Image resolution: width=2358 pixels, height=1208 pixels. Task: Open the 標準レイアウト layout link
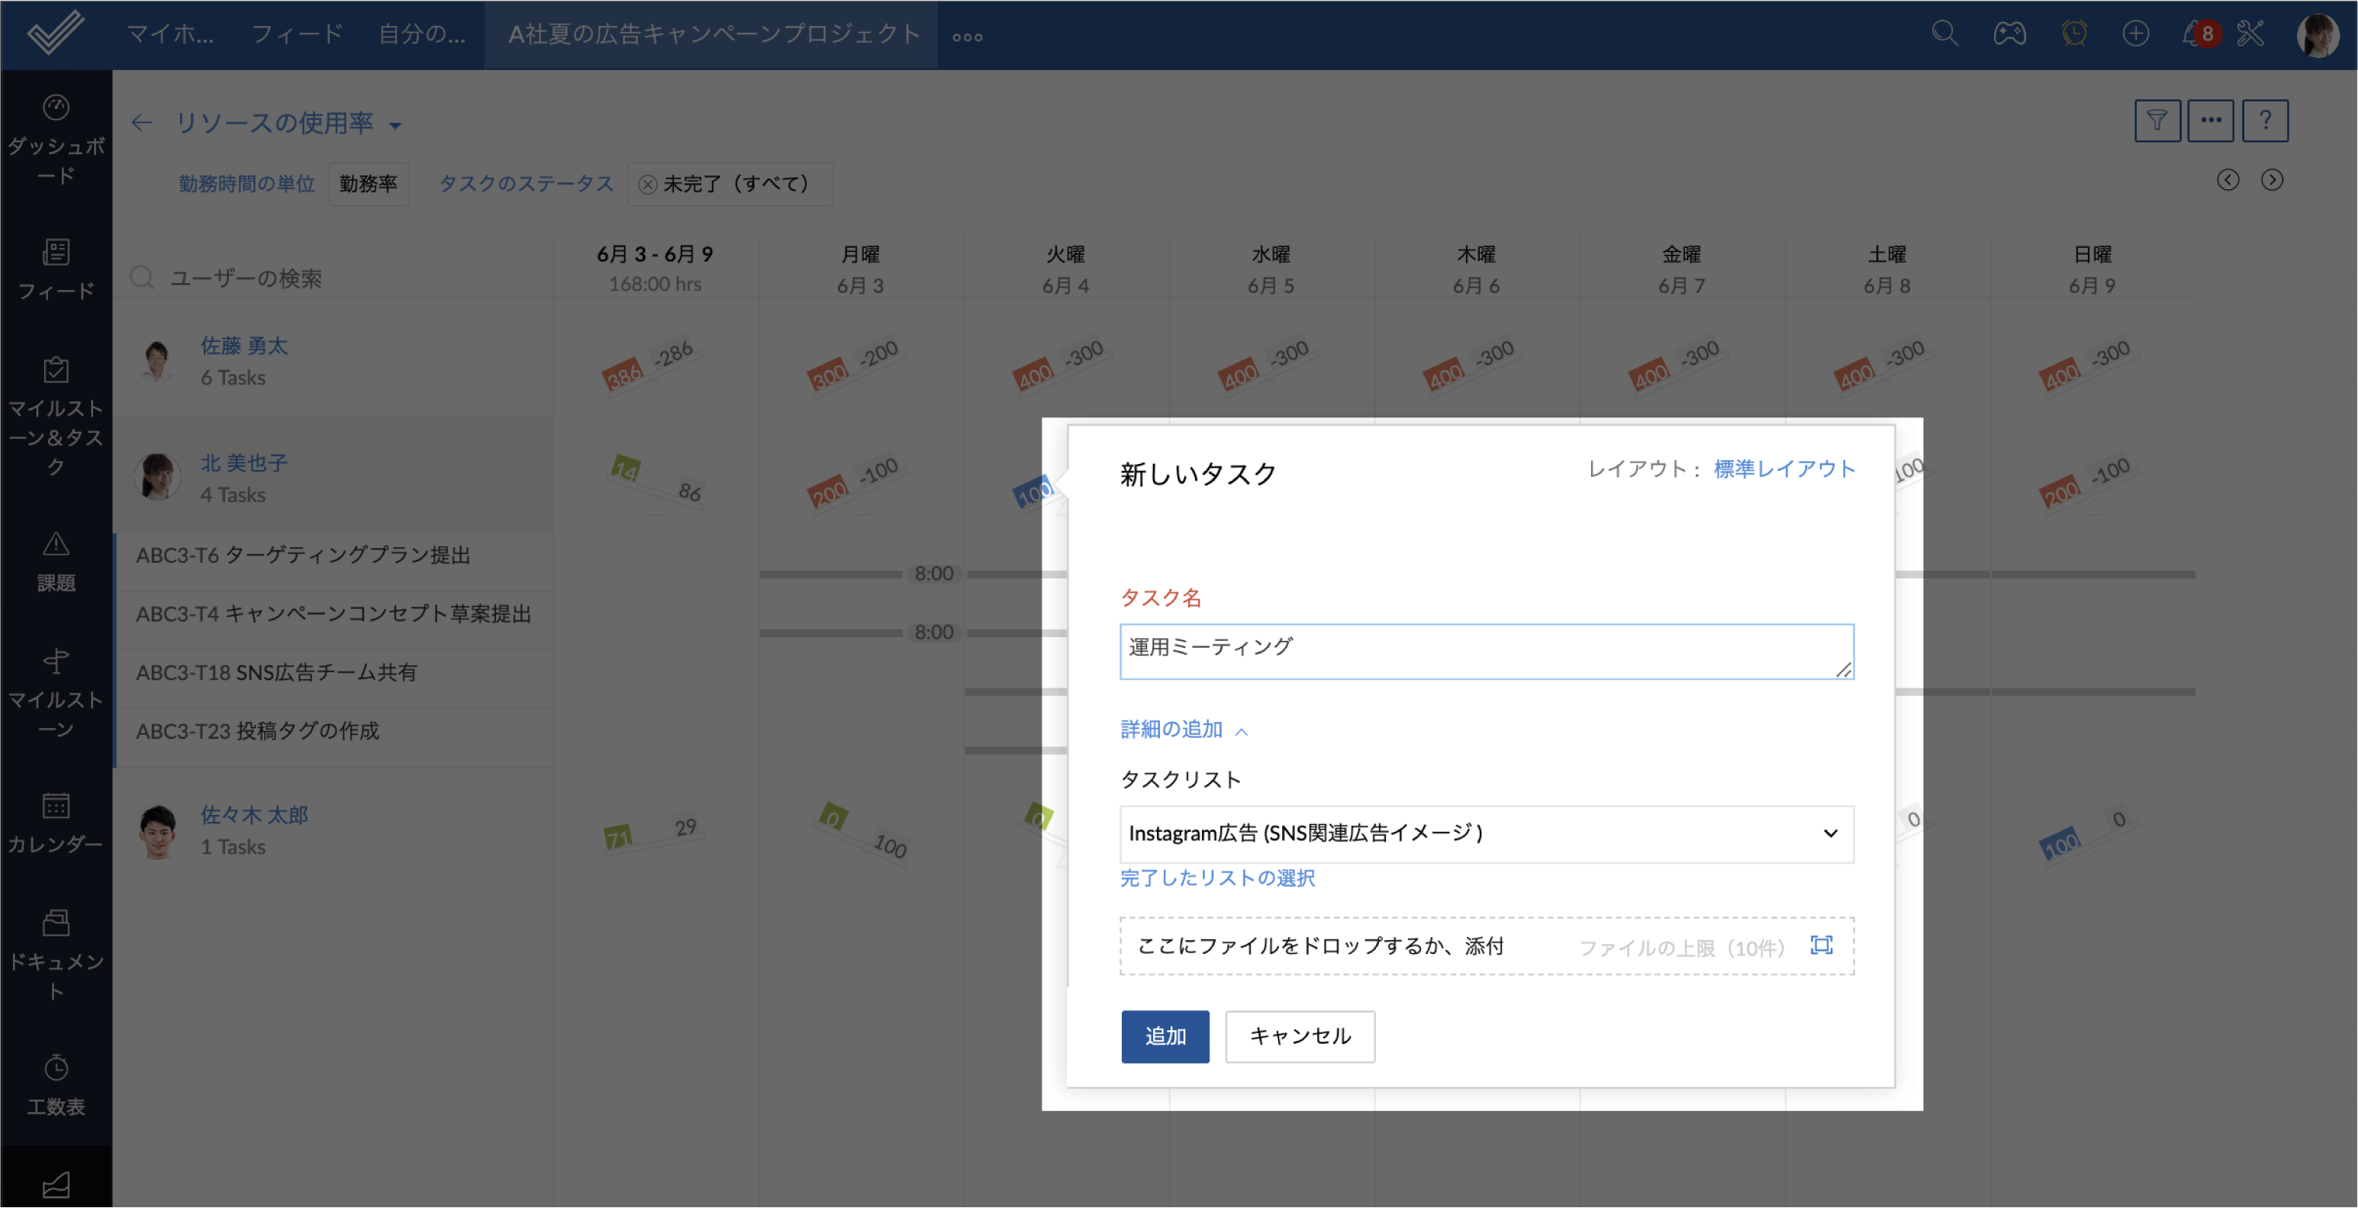coord(1784,469)
